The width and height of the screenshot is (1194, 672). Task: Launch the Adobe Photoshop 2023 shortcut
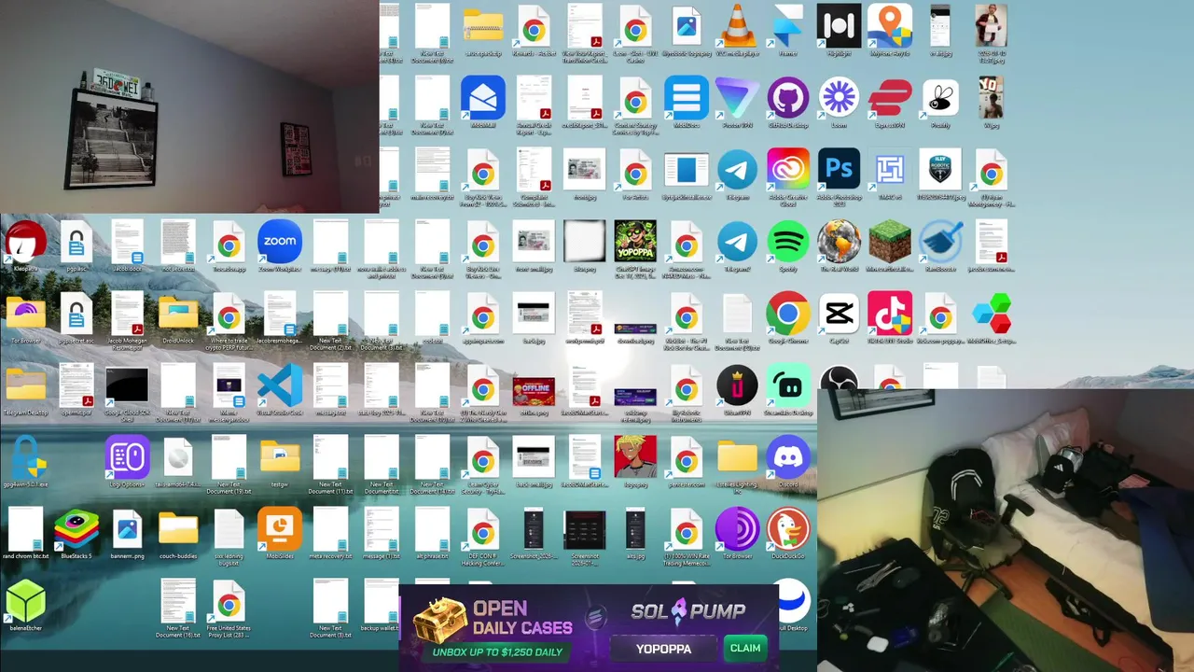(839, 170)
